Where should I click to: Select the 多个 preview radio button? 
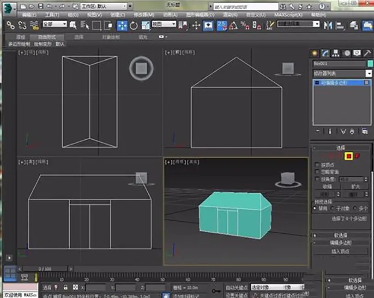pos(355,208)
